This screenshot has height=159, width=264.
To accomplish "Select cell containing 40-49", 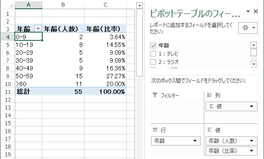I will [x=28, y=68].
